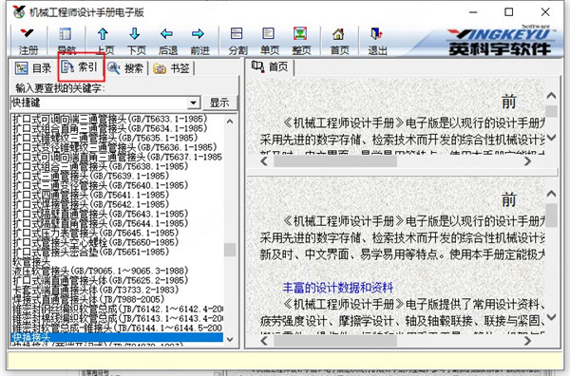Select index entry with GB/T5640.1-1985

click(x=101, y=185)
